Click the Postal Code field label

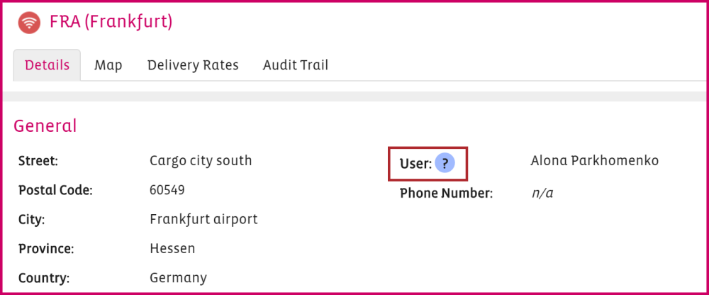55,191
